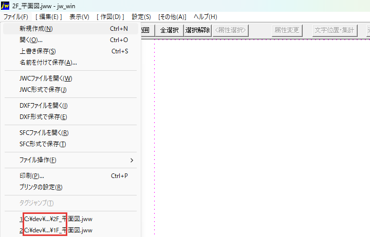Open the 設定(S) menu
This screenshot has width=370, height=237.
tap(141, 17)
